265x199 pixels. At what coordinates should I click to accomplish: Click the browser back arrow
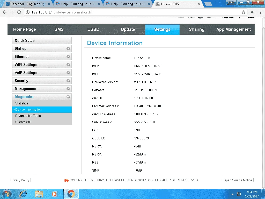pos(5,12)
